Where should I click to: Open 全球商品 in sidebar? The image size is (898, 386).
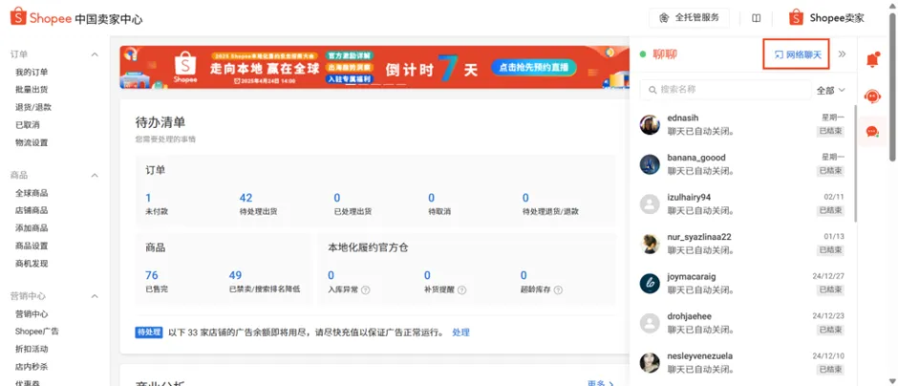click(32, 193)
